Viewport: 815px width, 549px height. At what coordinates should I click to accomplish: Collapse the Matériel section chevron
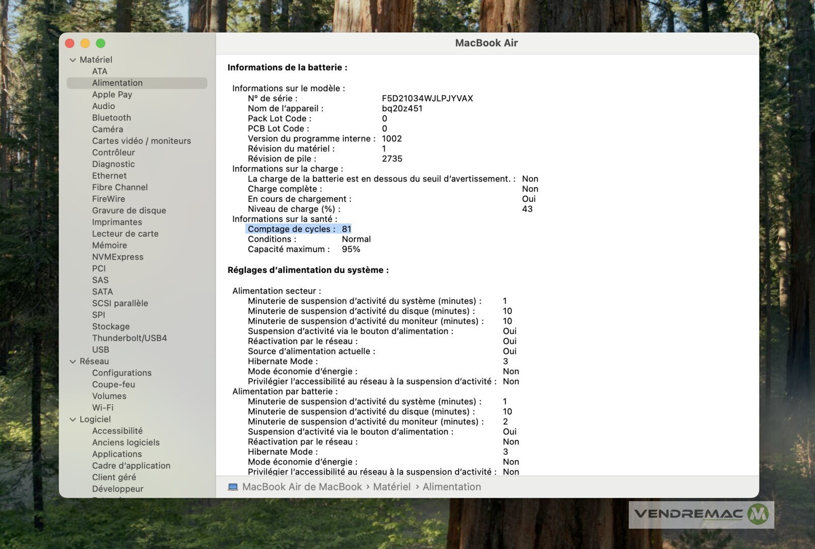click(x=73, y=60)
